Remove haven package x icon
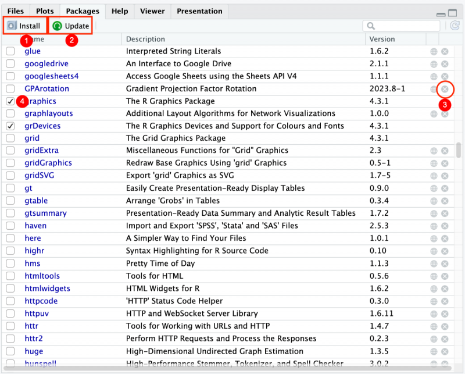Image resolution: width=465 pixels, height=374 pixels. point(445,226)
